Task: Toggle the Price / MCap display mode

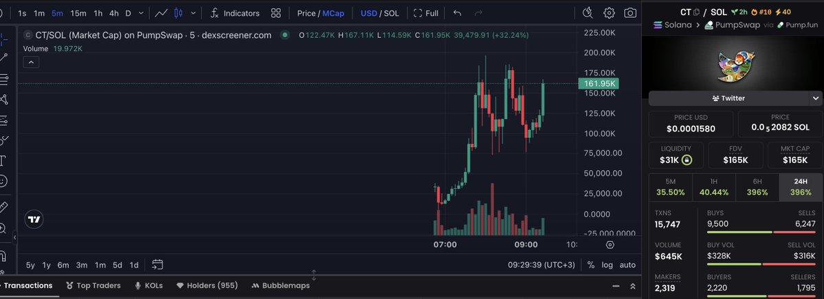Action: pyautogui.click(x=320, y=13)
